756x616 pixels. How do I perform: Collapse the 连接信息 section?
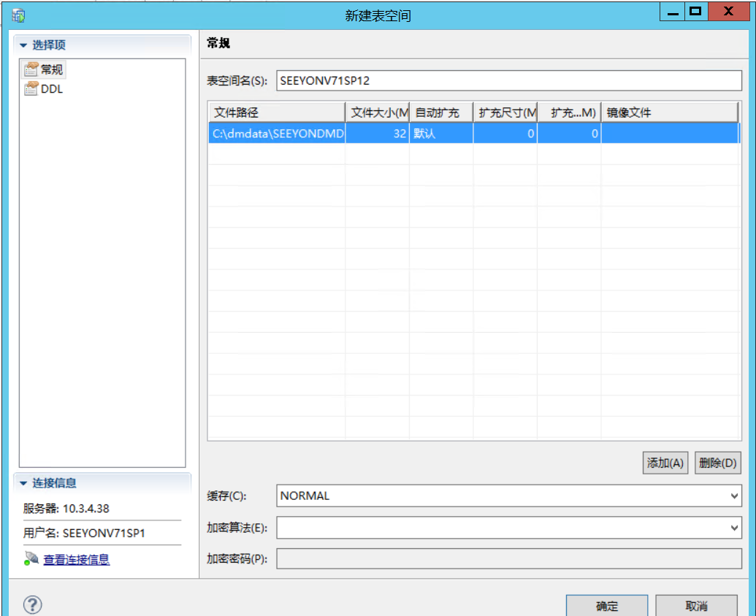pyautogui.click(x=23, y=483)
